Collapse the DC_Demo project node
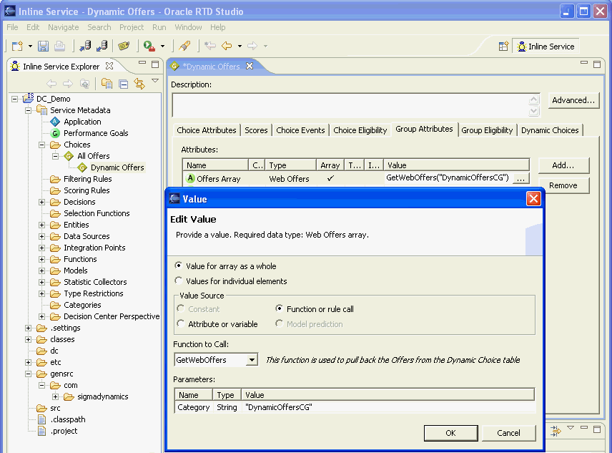The image size is (612, 453). pos(14,99)
